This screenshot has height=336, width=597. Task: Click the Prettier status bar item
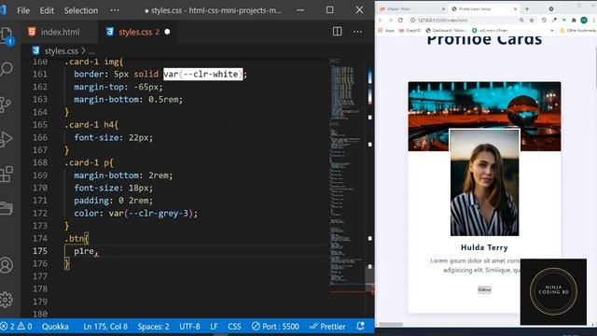pyautogui.click(x=327, y=327)
